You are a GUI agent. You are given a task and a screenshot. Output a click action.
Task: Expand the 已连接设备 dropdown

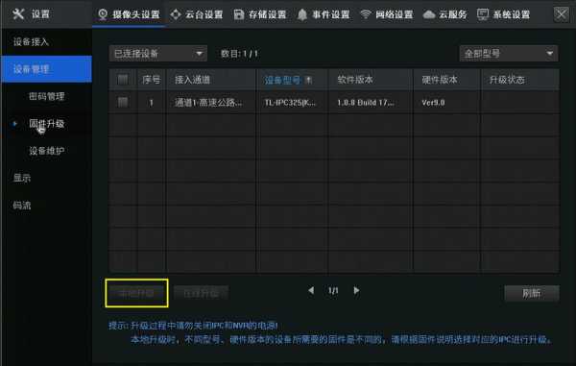pyautogui.click(x=158, y=54)
